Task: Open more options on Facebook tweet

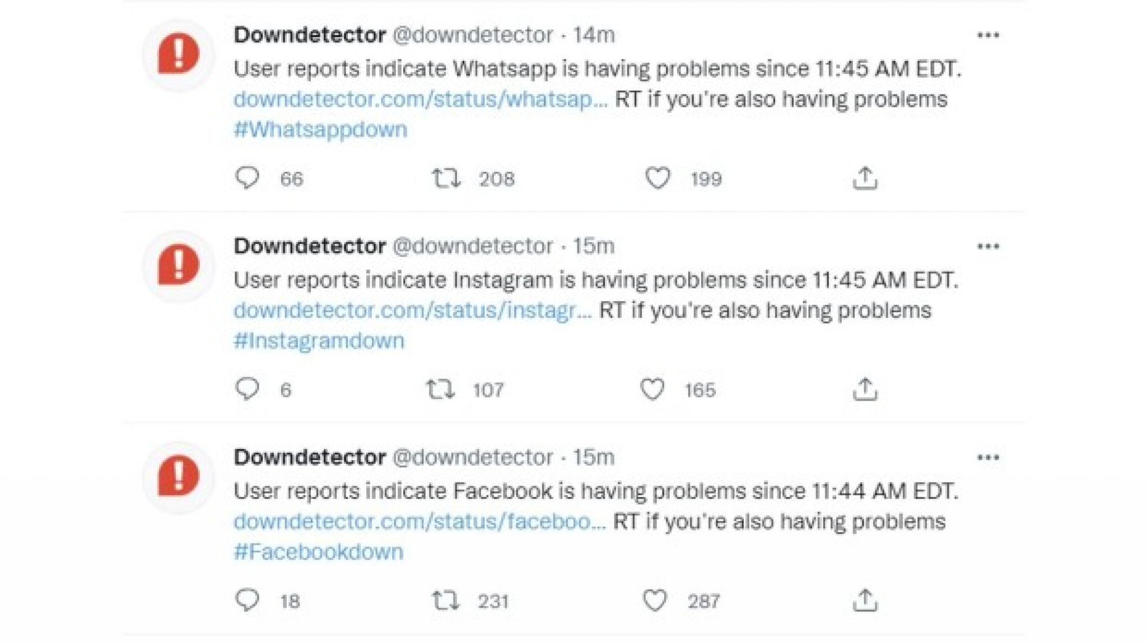Action: pos(988,457)
